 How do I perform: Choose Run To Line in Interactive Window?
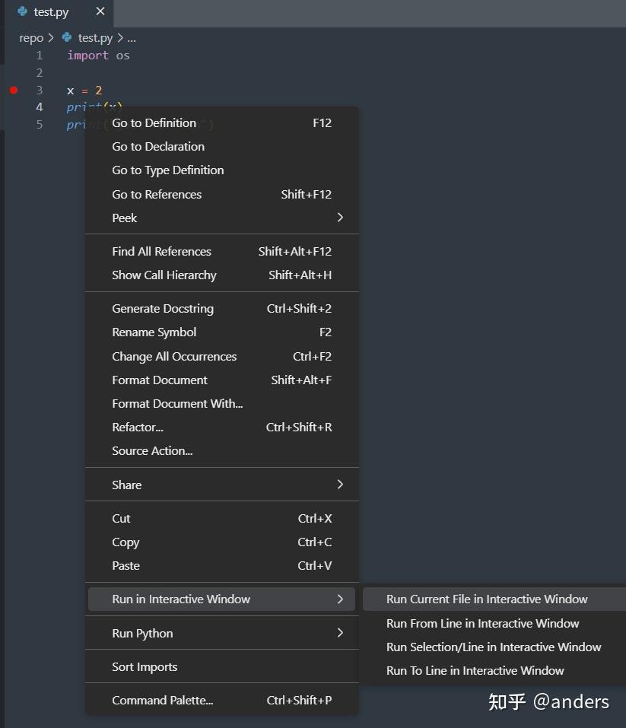coord(475,671)
